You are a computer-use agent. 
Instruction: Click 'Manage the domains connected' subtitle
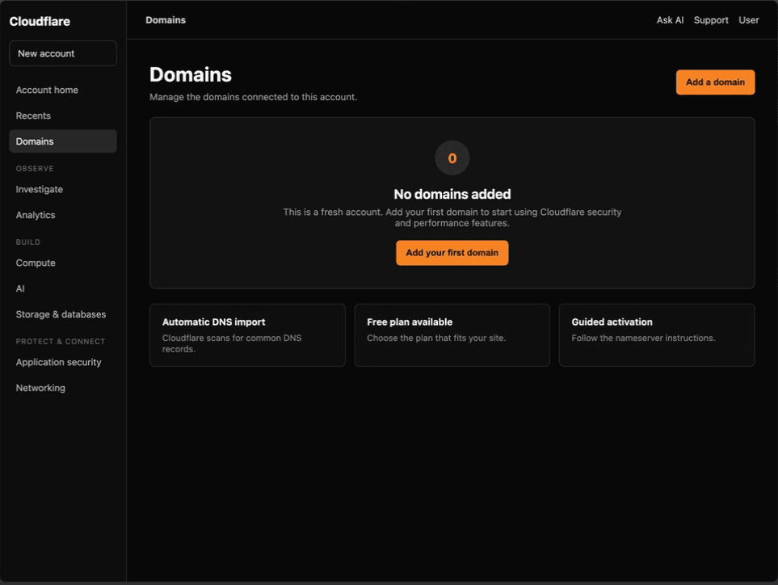pyautogui.click(x=253, y=97)
